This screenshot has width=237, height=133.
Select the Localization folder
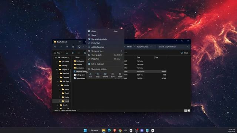79,68
